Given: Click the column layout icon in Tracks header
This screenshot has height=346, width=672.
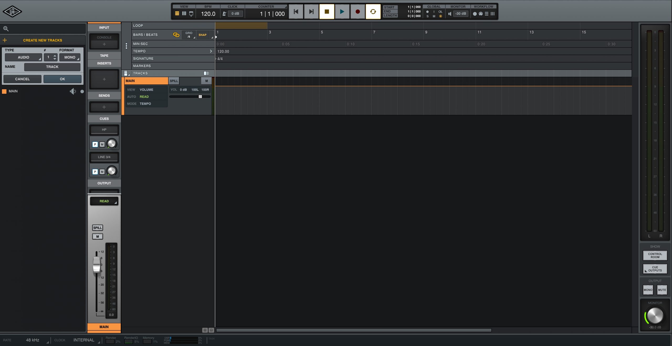Looking at the screenshot, I should [x=206, y=73].
